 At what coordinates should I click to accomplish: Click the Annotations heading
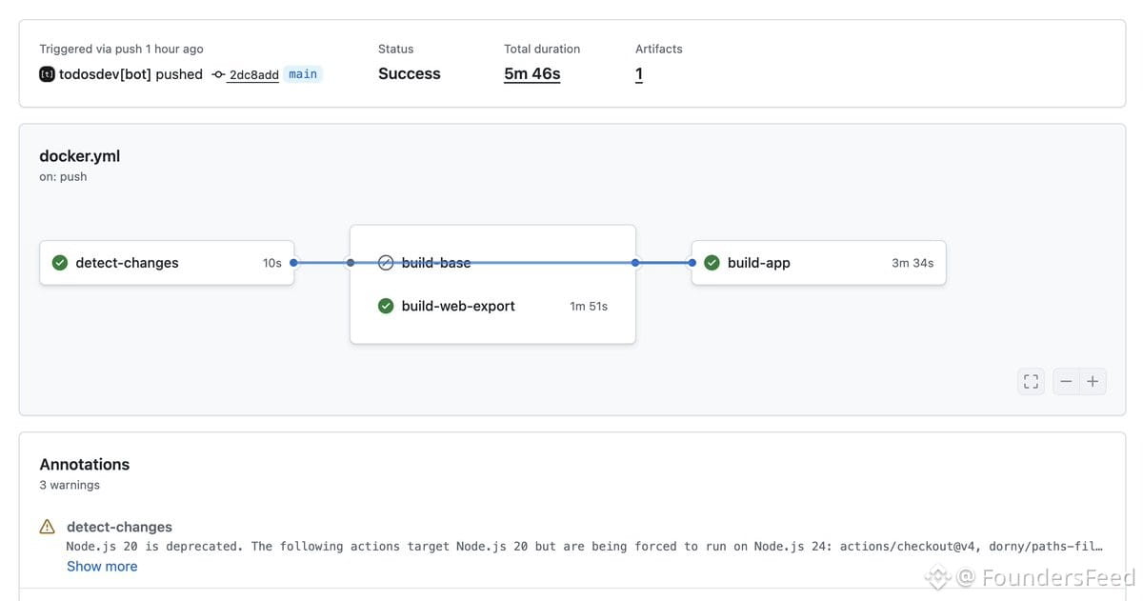(x=84, y=465)
